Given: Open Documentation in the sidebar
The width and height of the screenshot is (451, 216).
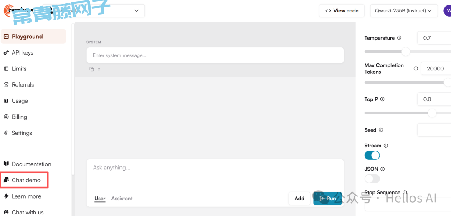Looking at the screenshot, I should [x=31, y=164].
